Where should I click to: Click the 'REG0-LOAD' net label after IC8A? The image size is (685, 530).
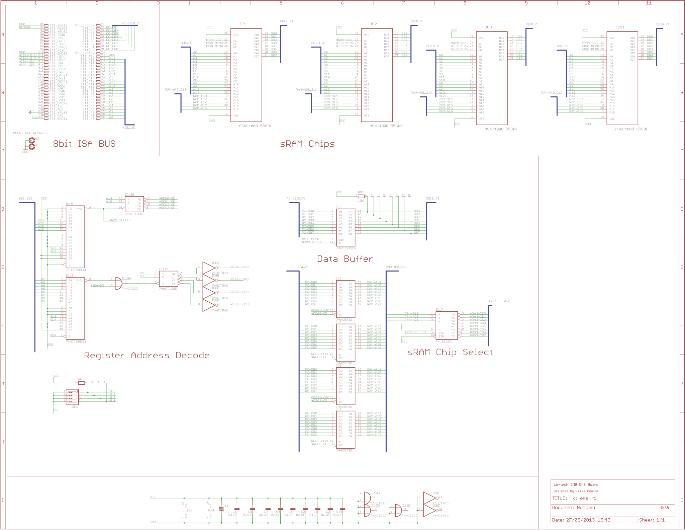239,267
